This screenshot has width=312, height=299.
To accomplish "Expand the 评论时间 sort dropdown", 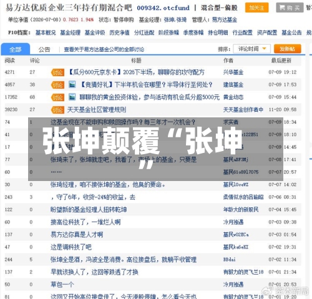I will 251,49.
